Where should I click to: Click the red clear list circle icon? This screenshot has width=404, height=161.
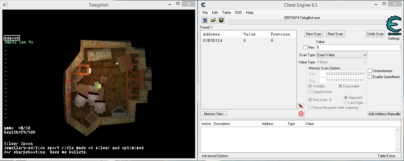(x=301, y=114)
